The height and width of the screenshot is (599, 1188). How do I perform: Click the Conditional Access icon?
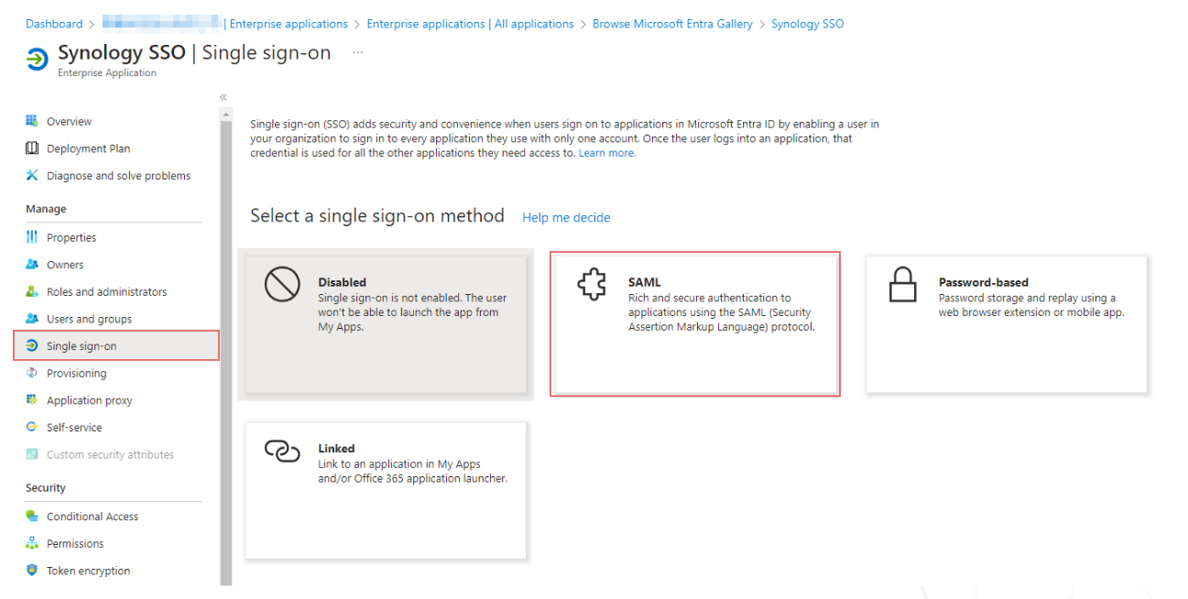click(x=32, y=517)
